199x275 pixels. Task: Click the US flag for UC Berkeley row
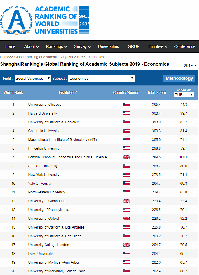[126, 122]
